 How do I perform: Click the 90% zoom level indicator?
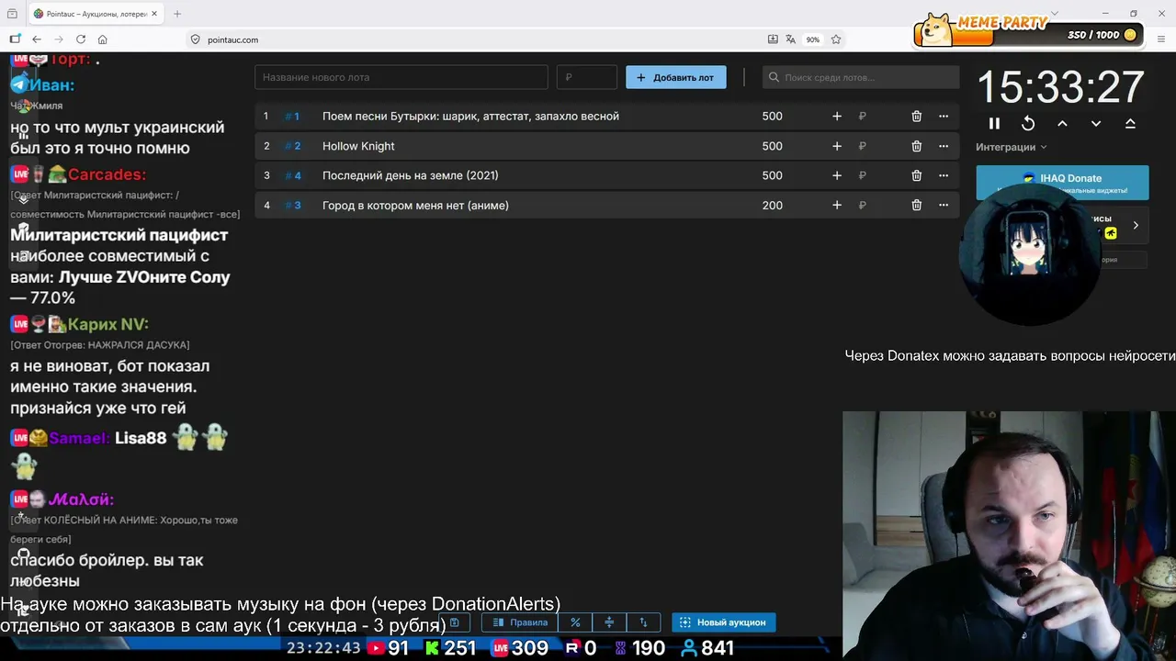tap(813, 39)
